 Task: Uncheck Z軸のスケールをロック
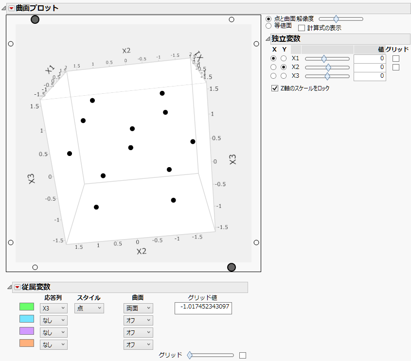[275, 88]
